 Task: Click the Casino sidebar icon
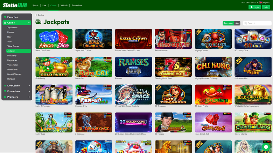pos(5,23)
